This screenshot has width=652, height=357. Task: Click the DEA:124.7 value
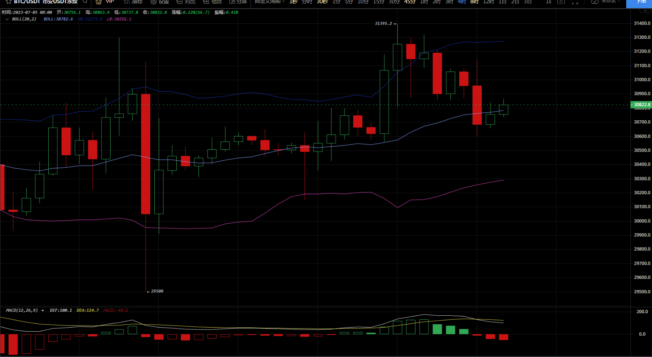click(x=88, y=310)
